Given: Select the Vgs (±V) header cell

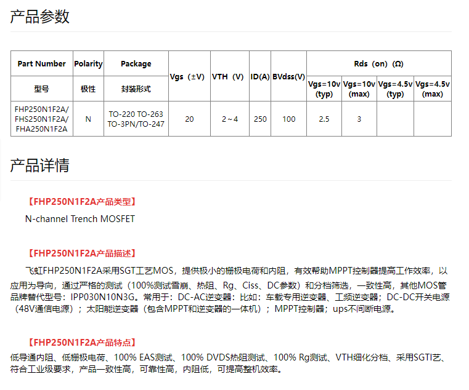Looking at the screenshot, I should pyautogui.click(x=189, y=76).
